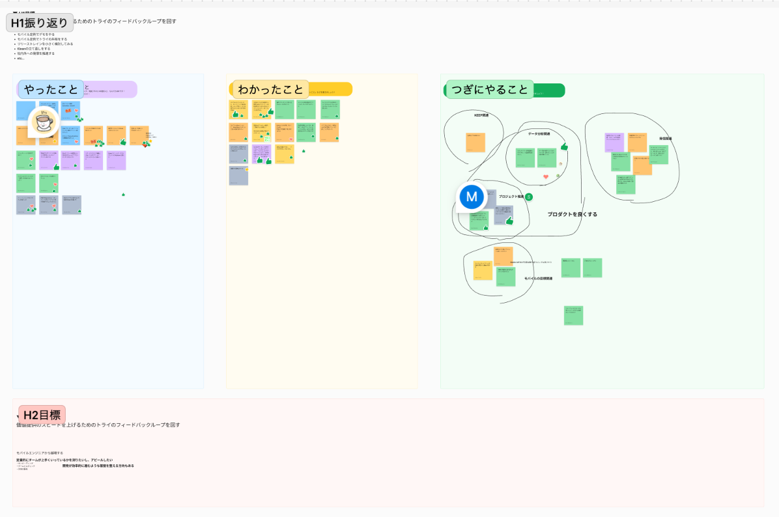This screenshot has height=517, width=779.
Task: Select the yellow sticky in モバイル目標 circle
Action: point(483,271)
